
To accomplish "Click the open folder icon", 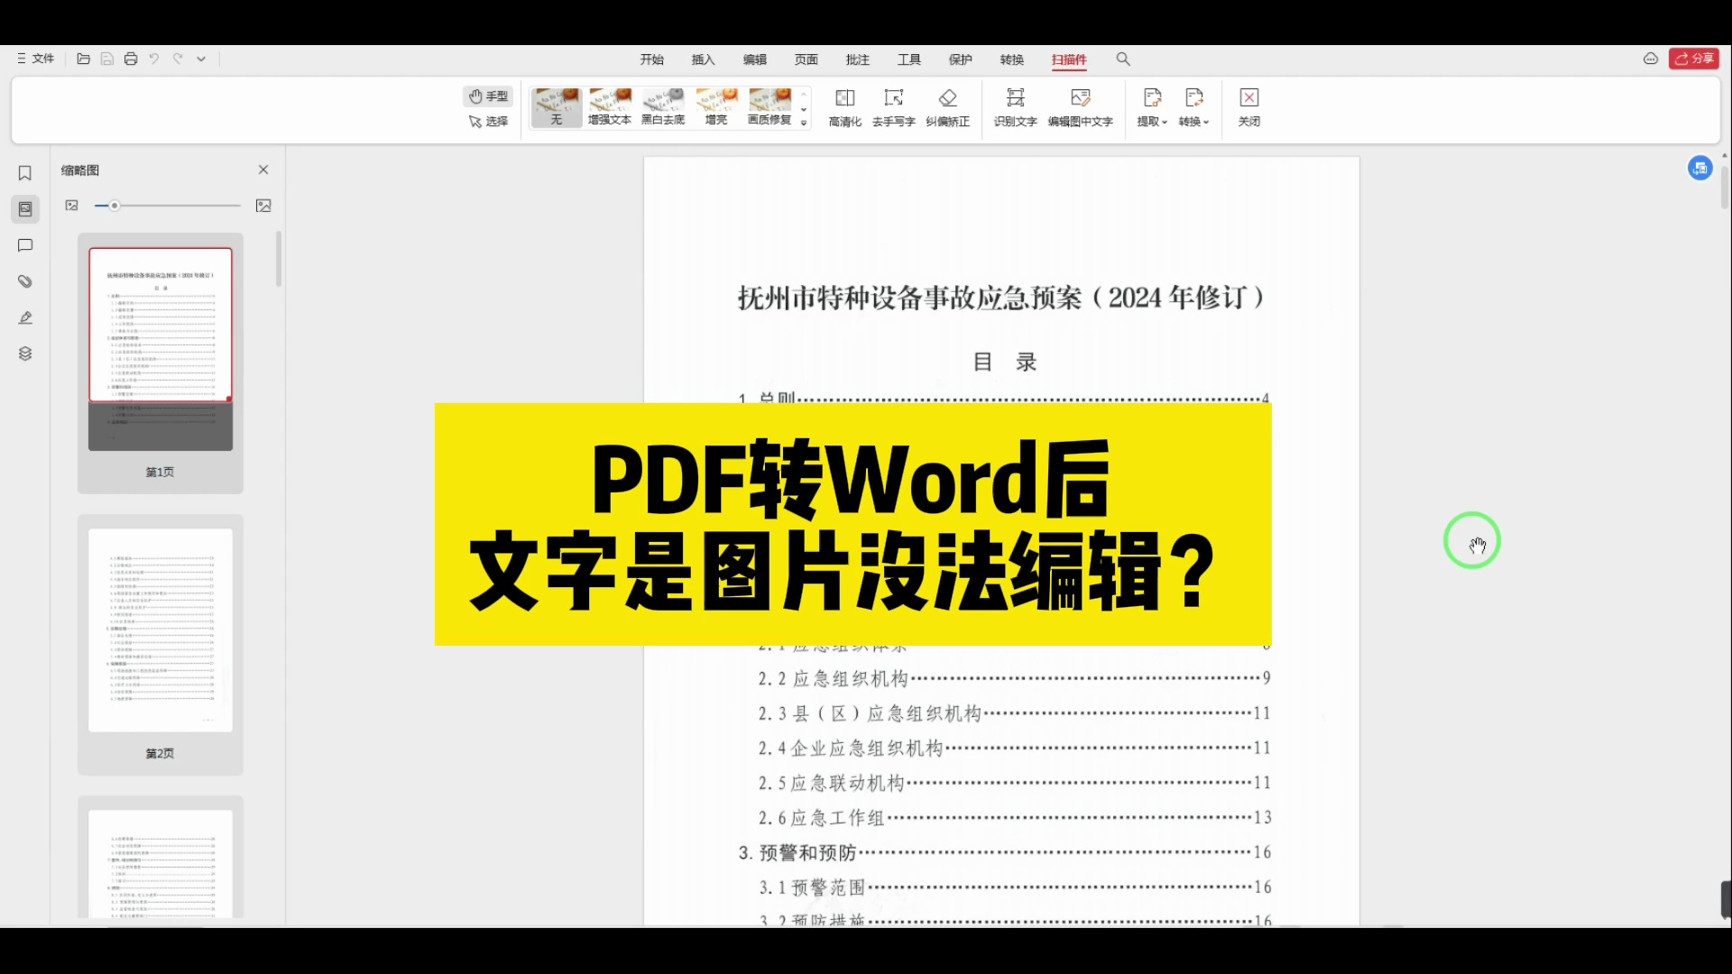I will click(83, 59).
